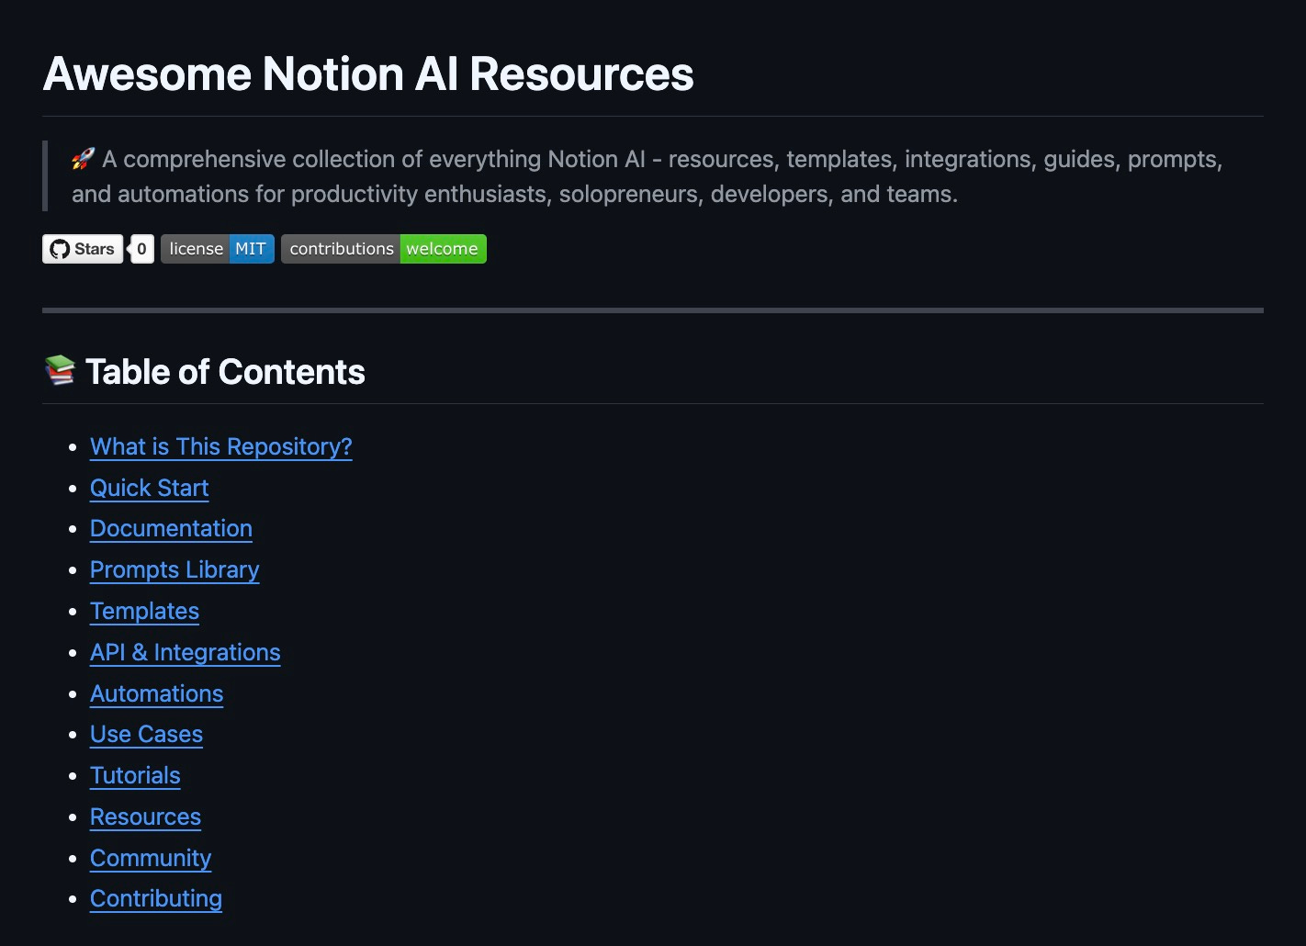Click the GitHub Stars badge
Viewport: 1306px width, 946px height.
83,249
